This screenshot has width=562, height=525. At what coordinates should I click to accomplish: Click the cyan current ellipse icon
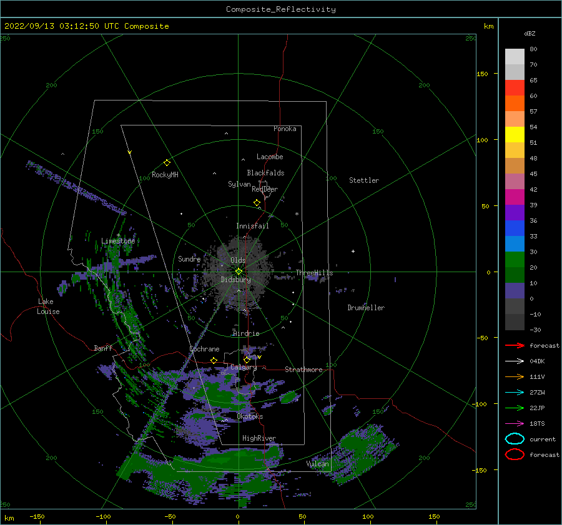pos(515,439)
